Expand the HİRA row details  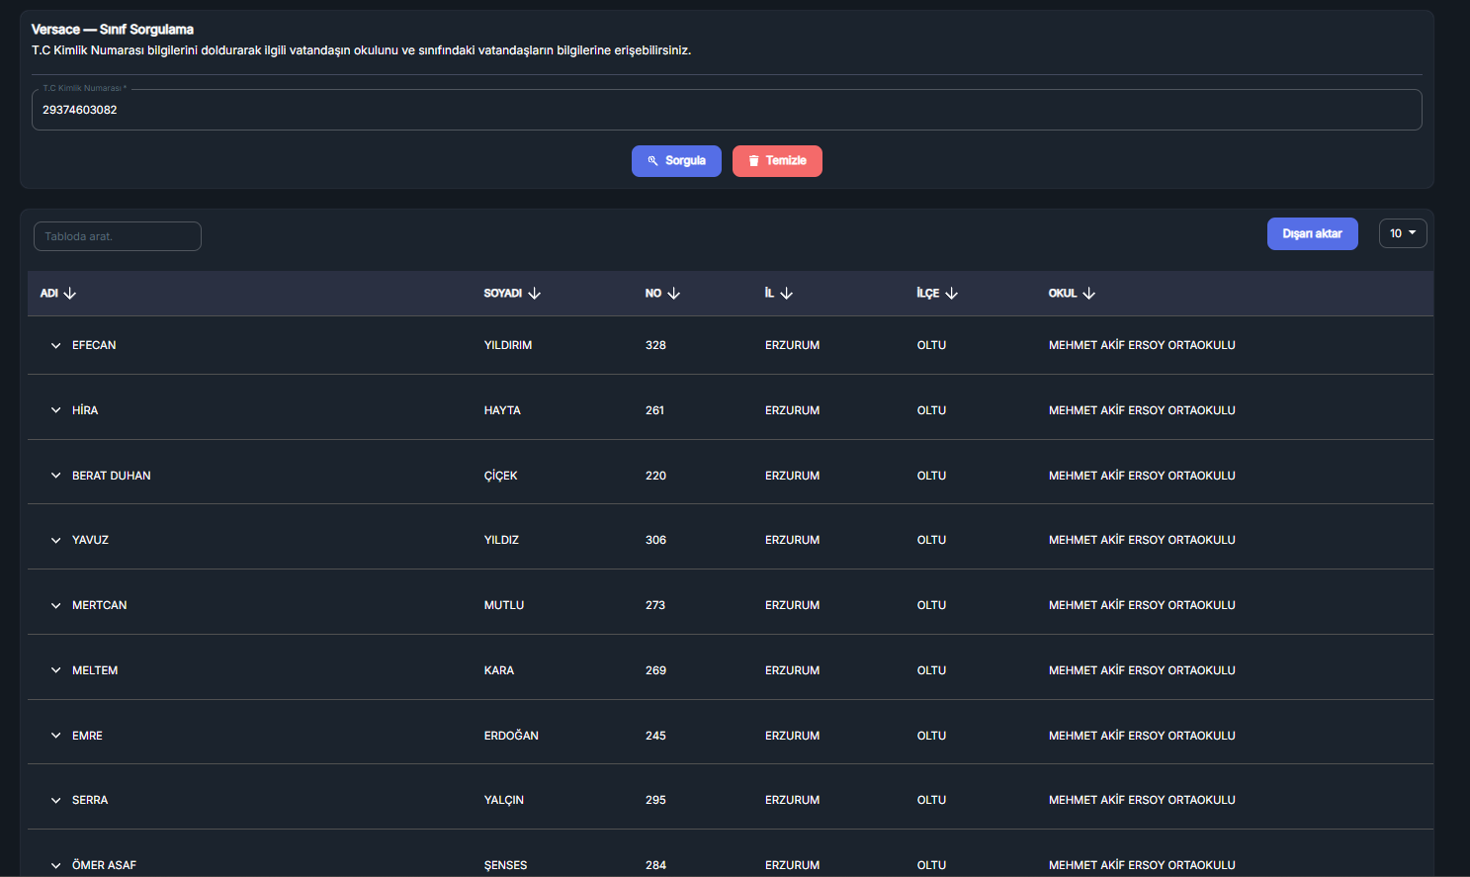pyautogui.click(x=56, y=410)
